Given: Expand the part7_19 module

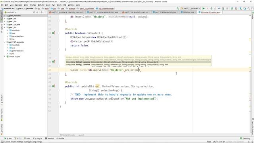Looking at the screenshot, I should [x=4, y=19].
